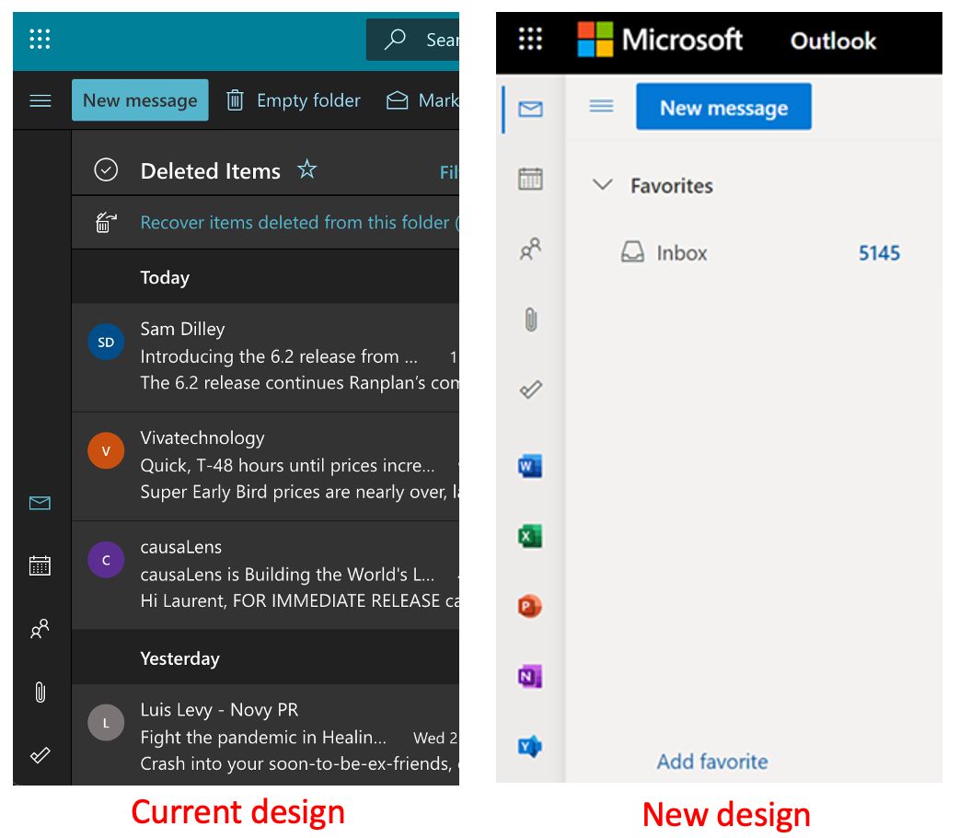
Task: Toggle hamburger menu left of blue New message
Action: coord(601,107)
